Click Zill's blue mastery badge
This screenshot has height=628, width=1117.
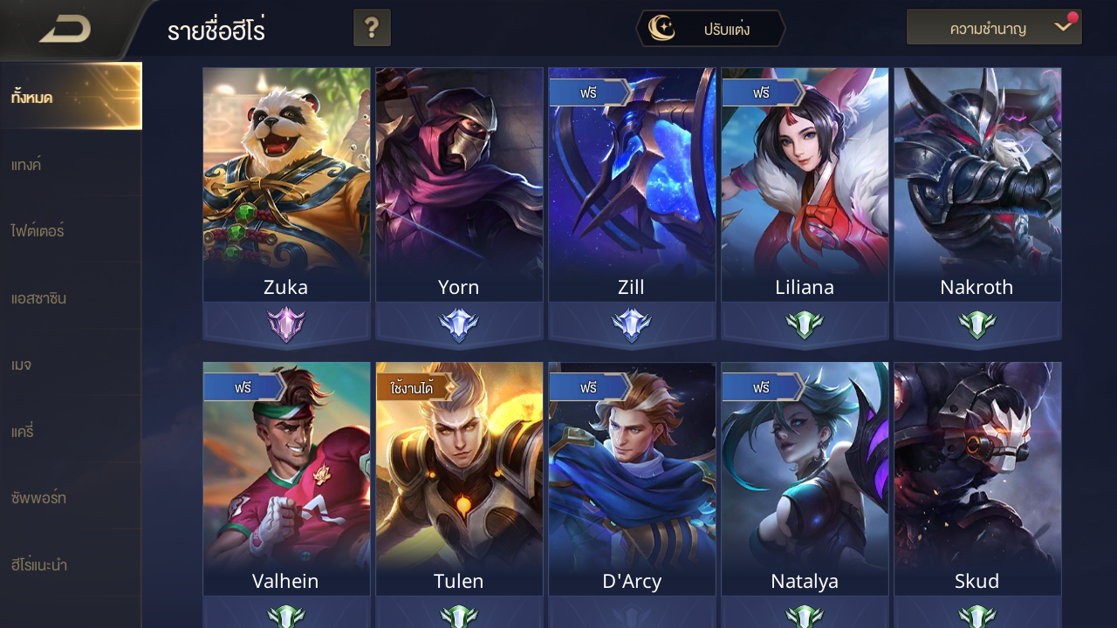pos(632,325)
